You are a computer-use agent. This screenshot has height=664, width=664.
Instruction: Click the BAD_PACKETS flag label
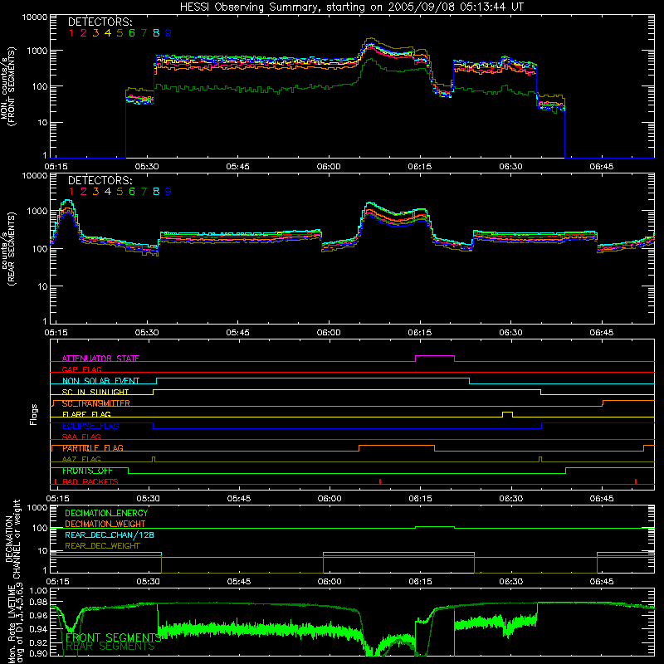(x=90, y=481)
